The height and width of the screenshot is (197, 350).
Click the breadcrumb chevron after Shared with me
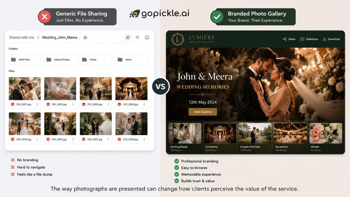[x=38, y=37]
